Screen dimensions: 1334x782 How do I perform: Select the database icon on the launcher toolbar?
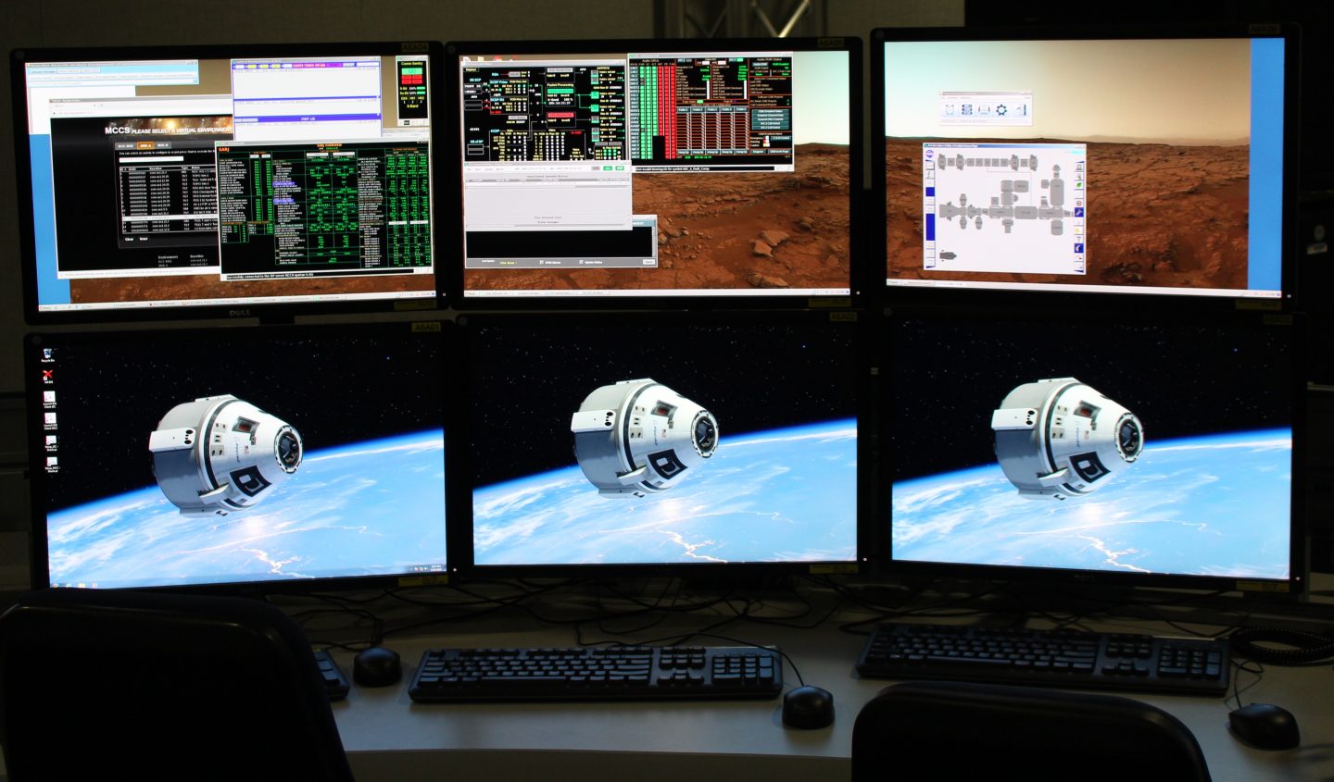point(967,109)
